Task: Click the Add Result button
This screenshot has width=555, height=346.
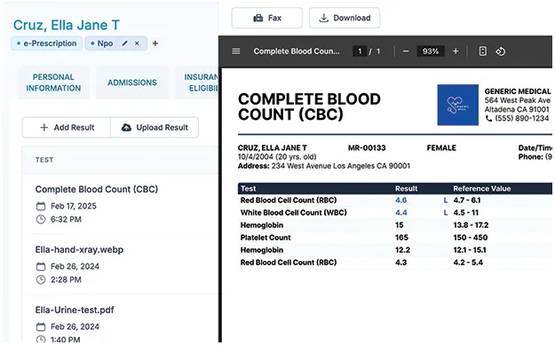Action: pyautogui.click(x=67, y=128)
